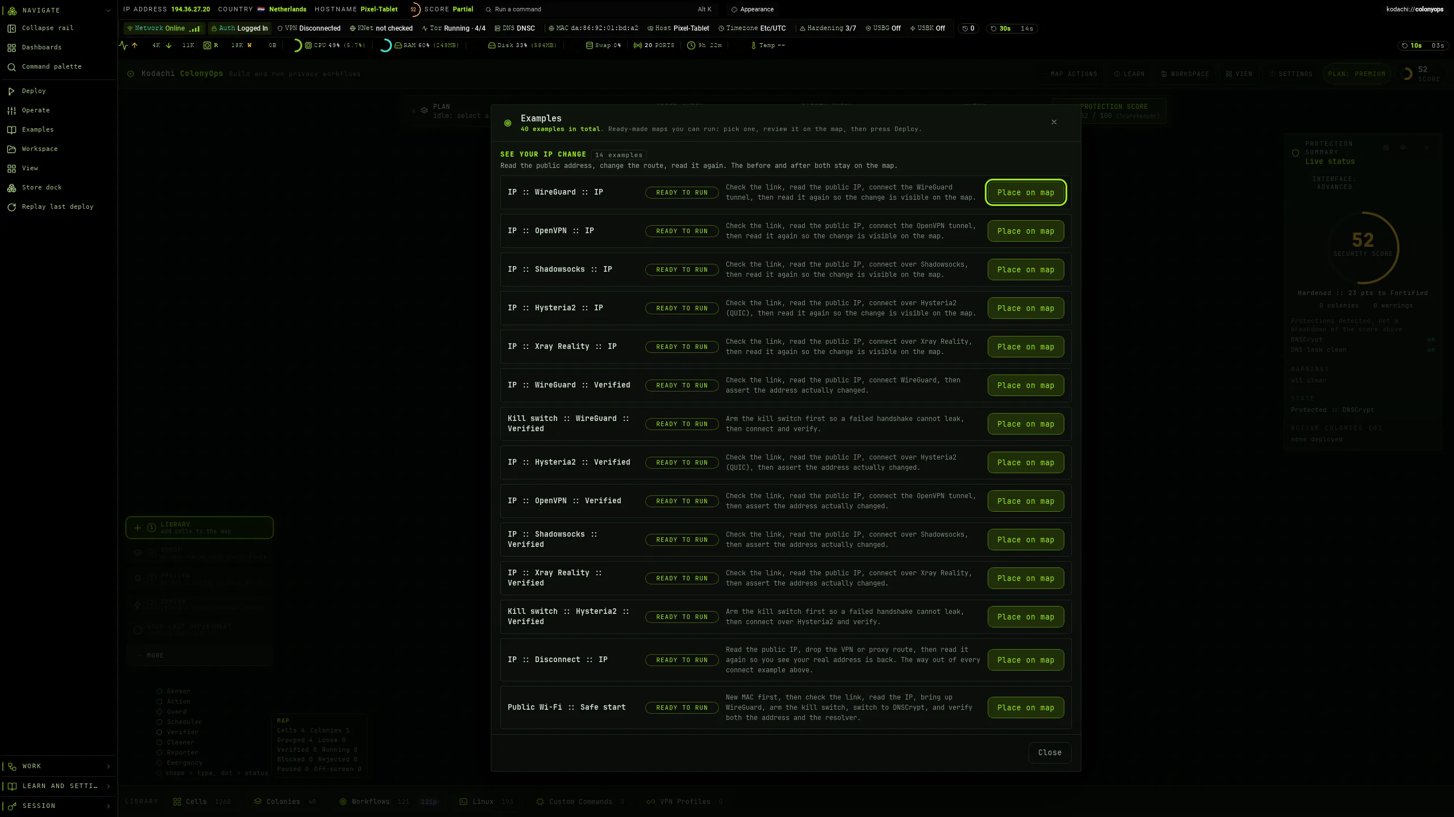Click the 20 PORTS indicator
This screenshot has width=1454, height=817.
pyautogui.click(x=654, y=45)
